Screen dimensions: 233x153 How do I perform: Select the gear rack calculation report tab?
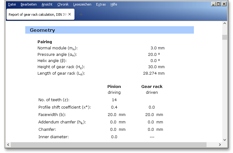(x=37, y=14)
